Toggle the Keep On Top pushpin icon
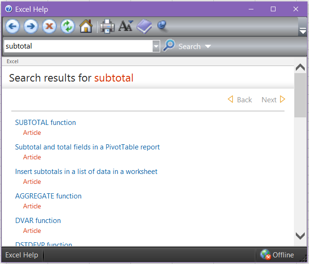 pyautogui.click(x=163, y=26)
